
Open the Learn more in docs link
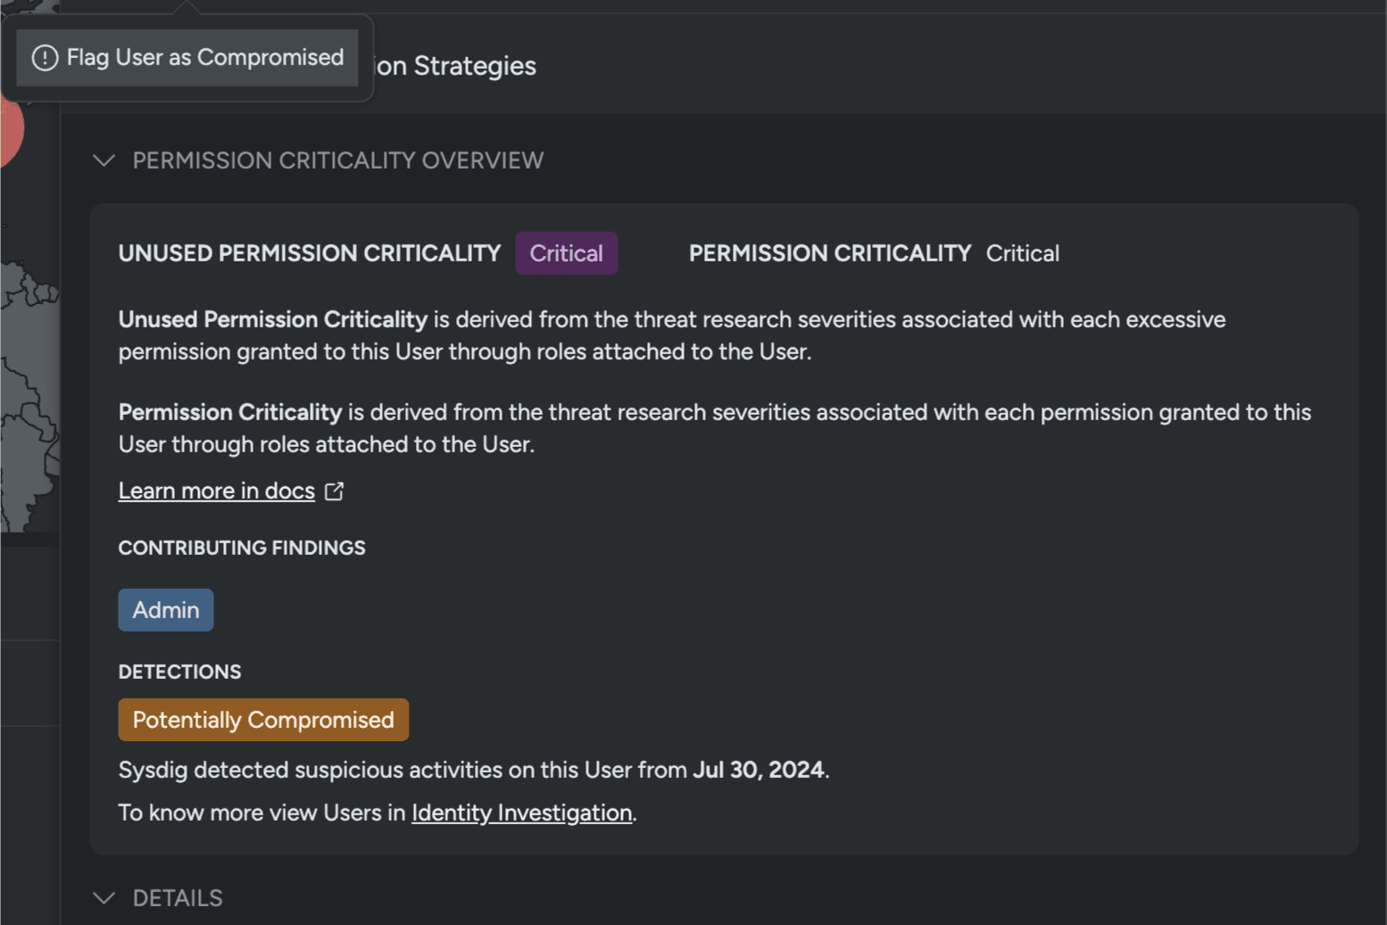(217, 491)
